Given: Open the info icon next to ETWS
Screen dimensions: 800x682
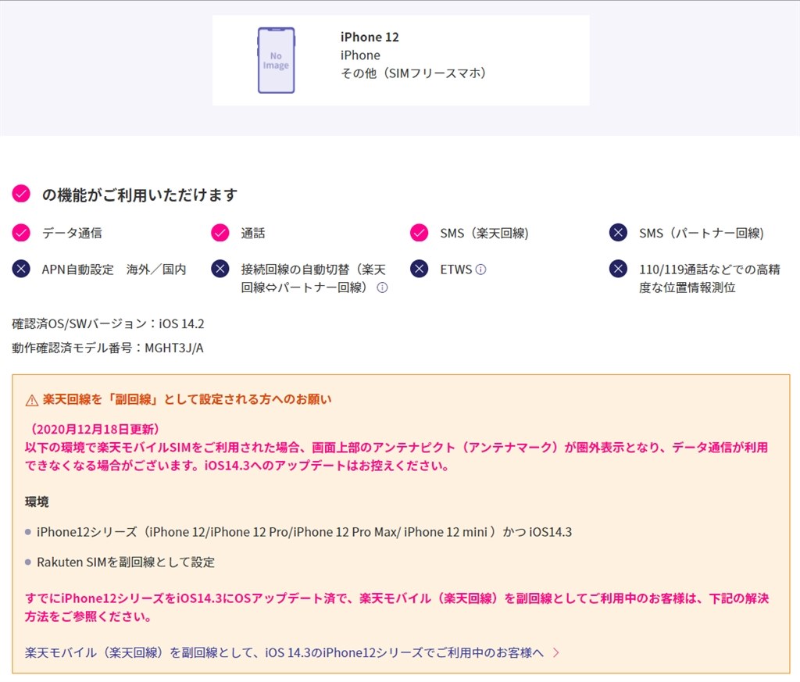Looking at the screenshot, I should pos(480,270).
